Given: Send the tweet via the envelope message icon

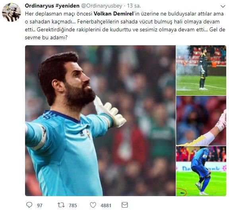Looking at the screenshot, I should (x=125, y=205).
